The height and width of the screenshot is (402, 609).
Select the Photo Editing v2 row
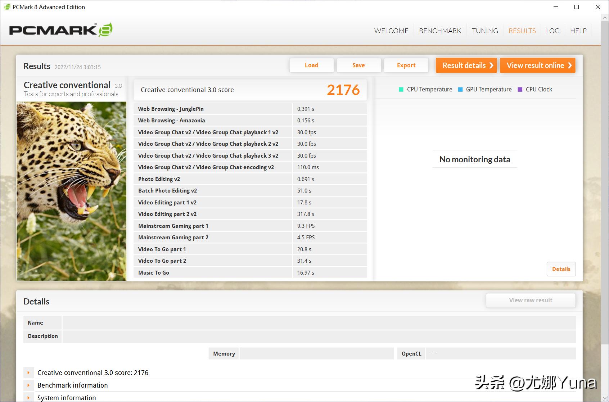(251, 179)
